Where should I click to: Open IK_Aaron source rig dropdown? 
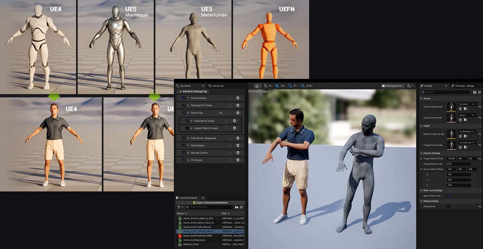(x=467, y=104)
